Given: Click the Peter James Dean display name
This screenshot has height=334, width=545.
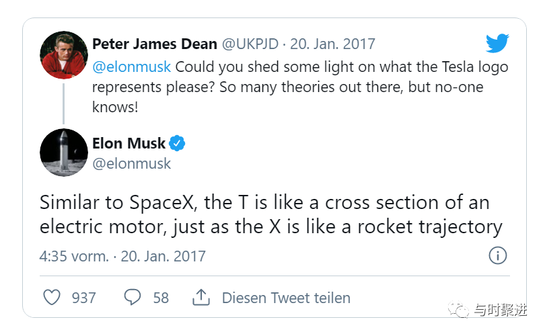Looking at the screenshot, I should (155, 44).
